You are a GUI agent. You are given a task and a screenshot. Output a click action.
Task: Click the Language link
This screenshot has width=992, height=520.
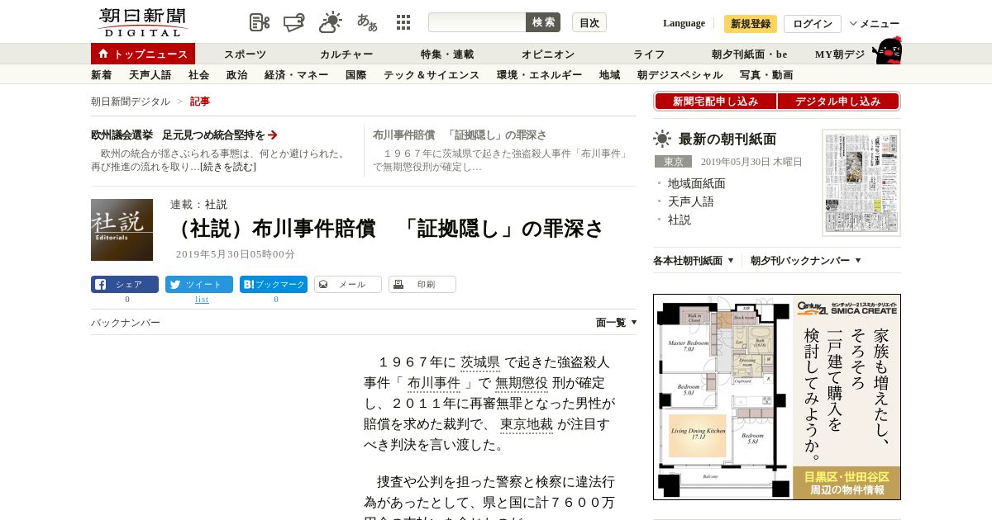coord(684,23)
